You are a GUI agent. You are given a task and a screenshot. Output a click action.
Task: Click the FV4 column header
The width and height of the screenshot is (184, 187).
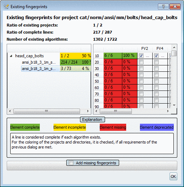point(160,48)
